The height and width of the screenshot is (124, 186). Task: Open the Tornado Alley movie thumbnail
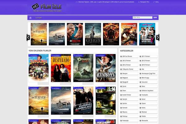83,68
